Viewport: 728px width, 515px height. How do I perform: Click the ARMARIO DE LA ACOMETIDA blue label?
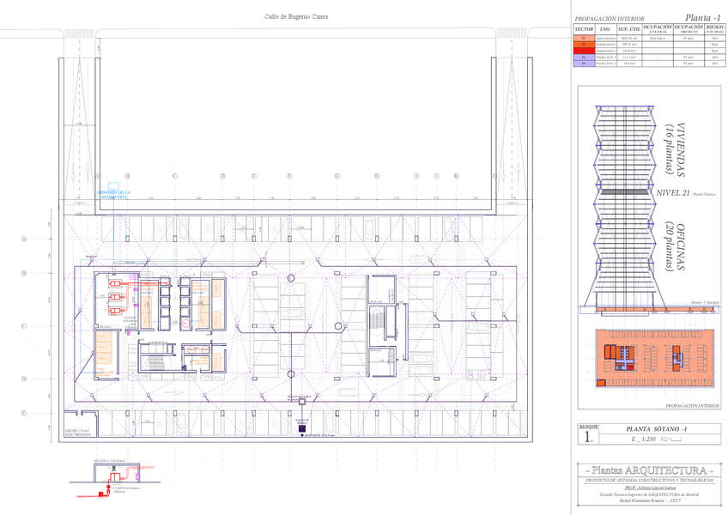(113, 195)
